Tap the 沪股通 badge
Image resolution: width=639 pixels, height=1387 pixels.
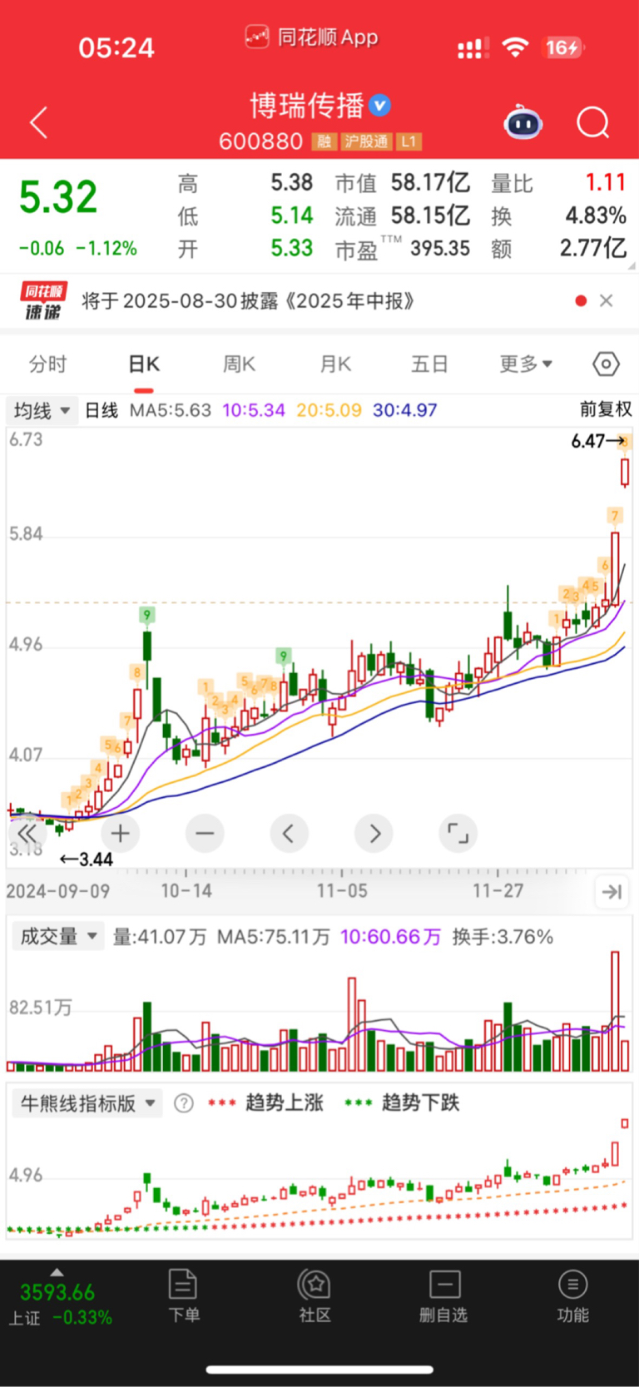click(x=366, y=141)
